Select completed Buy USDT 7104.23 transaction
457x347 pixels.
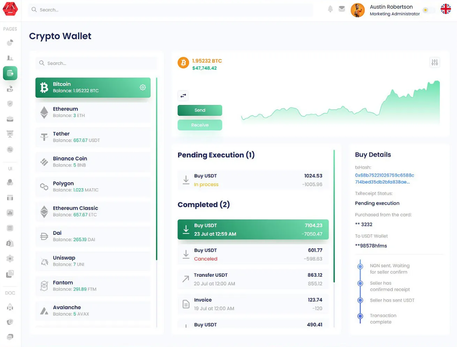coord(253,230)
